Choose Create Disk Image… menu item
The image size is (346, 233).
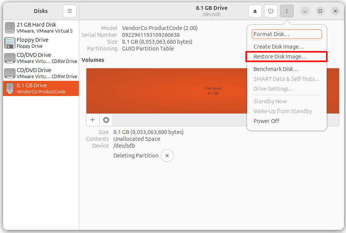279,47
